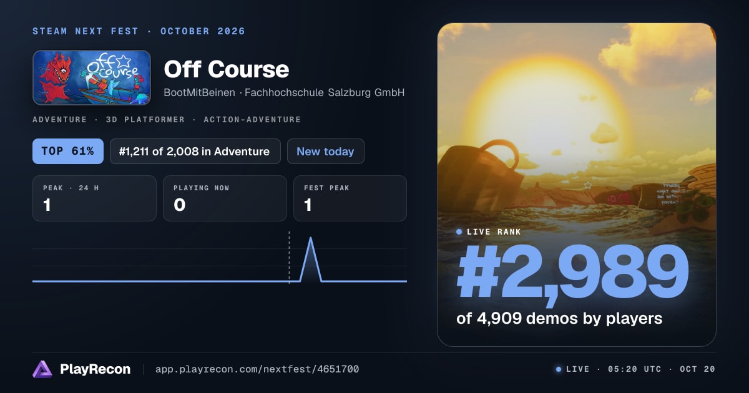Click the dashed vertical marker in chart

(x=289, y=257)
